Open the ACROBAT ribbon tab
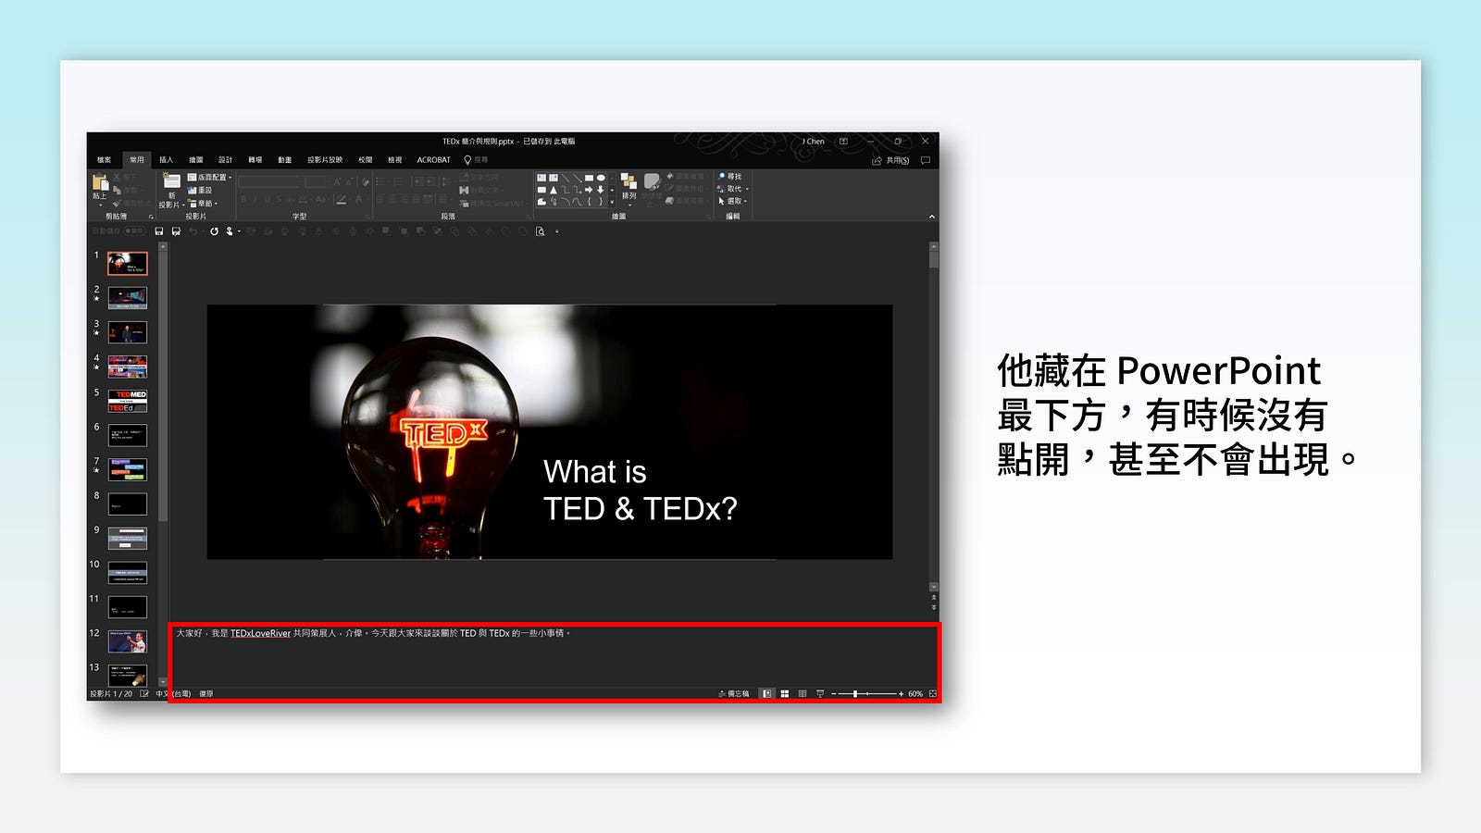 pyautogui.click(x=433, y=160)
